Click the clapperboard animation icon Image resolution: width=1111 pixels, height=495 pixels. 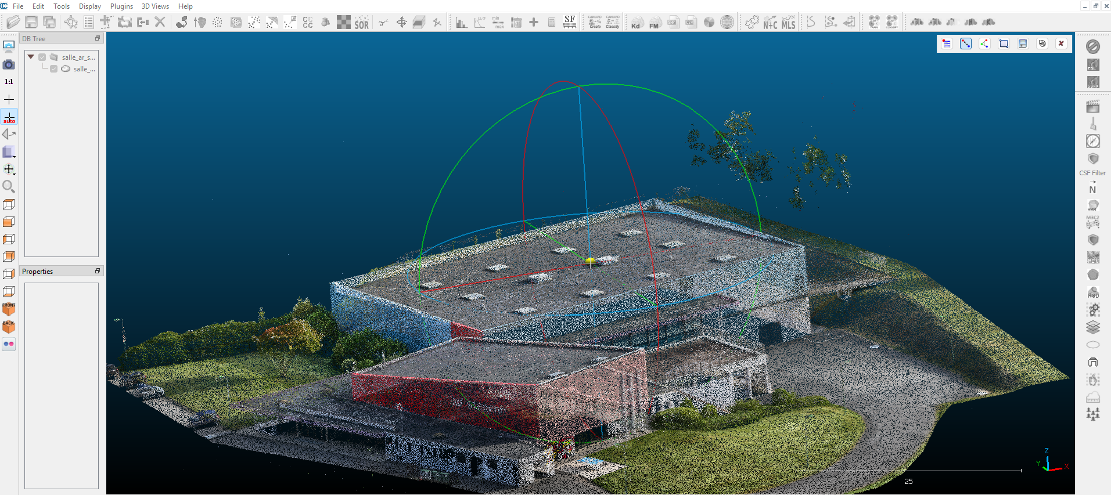pos(1093,106)
